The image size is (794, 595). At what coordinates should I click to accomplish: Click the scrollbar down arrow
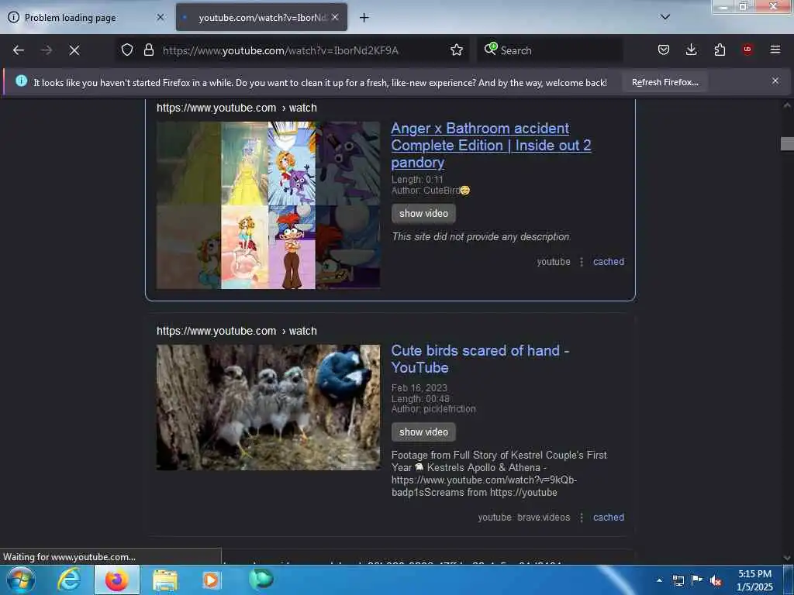(787, 558)
